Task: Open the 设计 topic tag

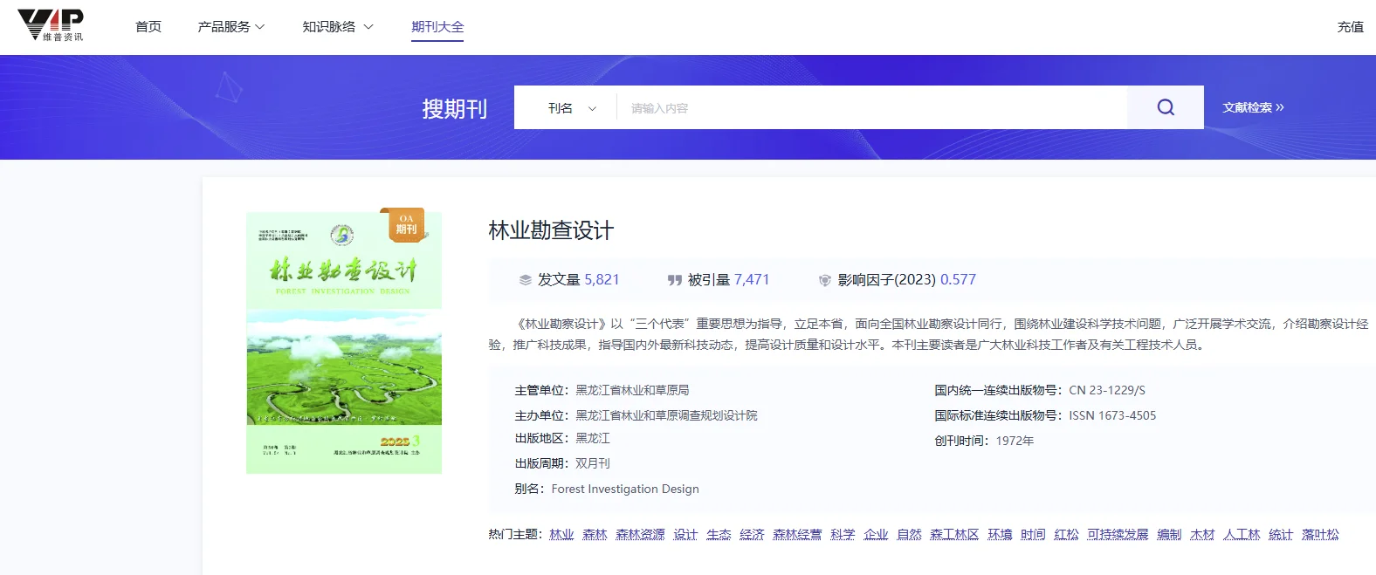Action: [685, 535]
